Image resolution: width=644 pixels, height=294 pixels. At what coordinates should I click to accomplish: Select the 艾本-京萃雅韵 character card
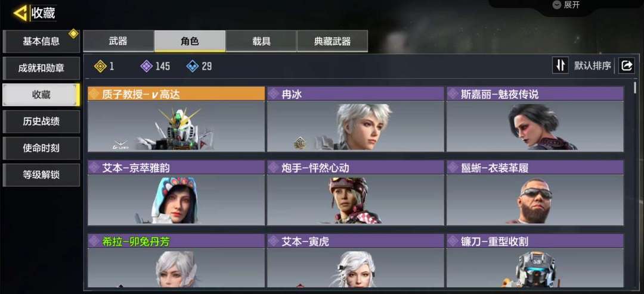(x=176, y=193)
